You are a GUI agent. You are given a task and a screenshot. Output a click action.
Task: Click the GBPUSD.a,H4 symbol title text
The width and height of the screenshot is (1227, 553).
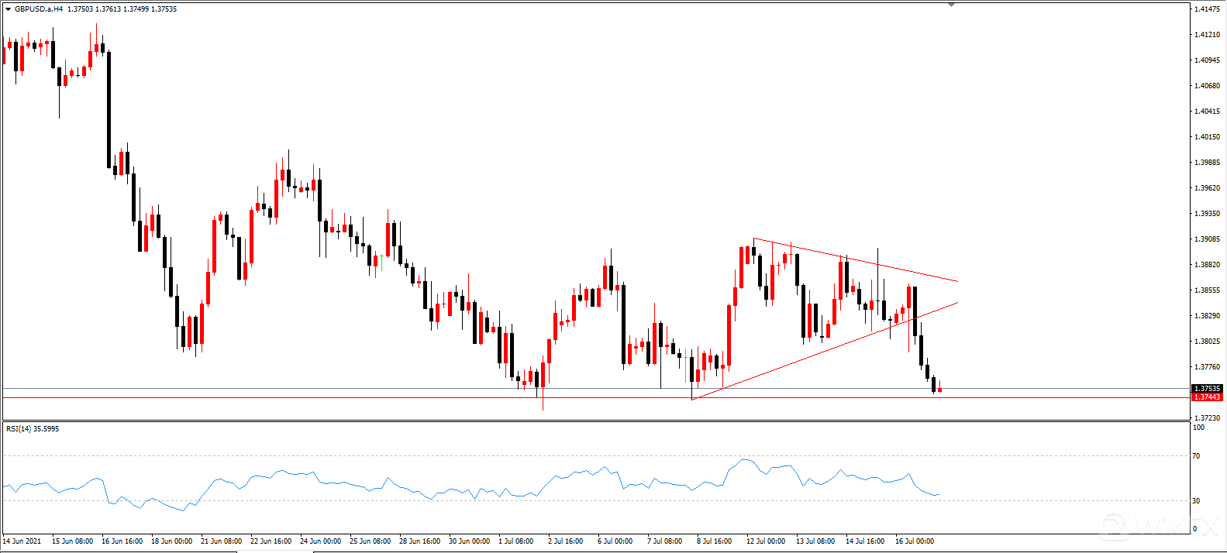pyautogui.click(x=39, y=9)
